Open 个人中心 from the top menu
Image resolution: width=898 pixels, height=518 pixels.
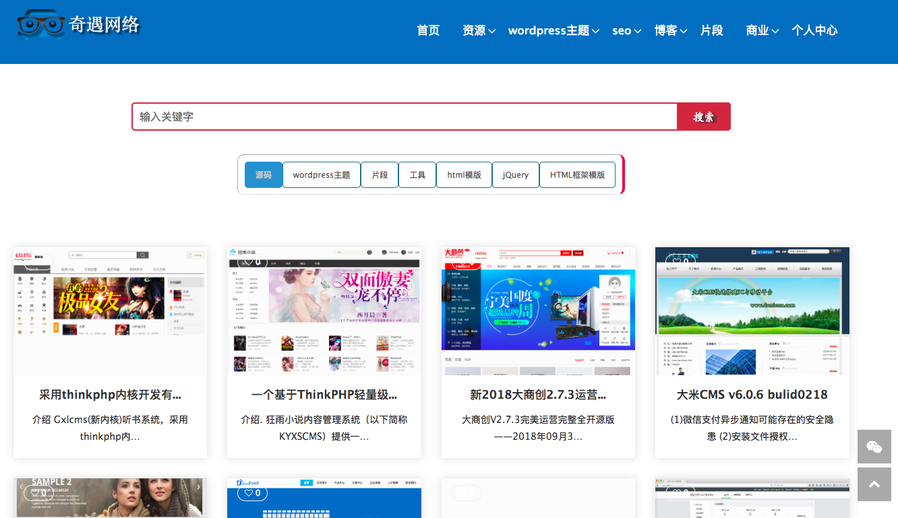[814, 30]
